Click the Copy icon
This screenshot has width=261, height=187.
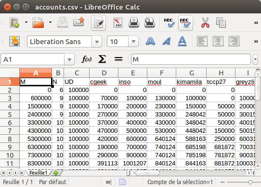(221, 23)
